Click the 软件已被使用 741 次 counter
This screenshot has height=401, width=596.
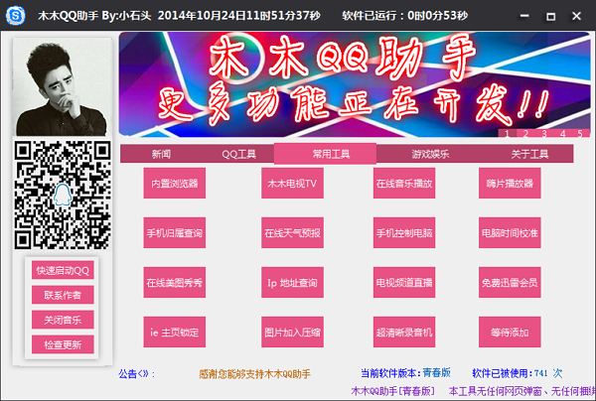click(517, 373)
